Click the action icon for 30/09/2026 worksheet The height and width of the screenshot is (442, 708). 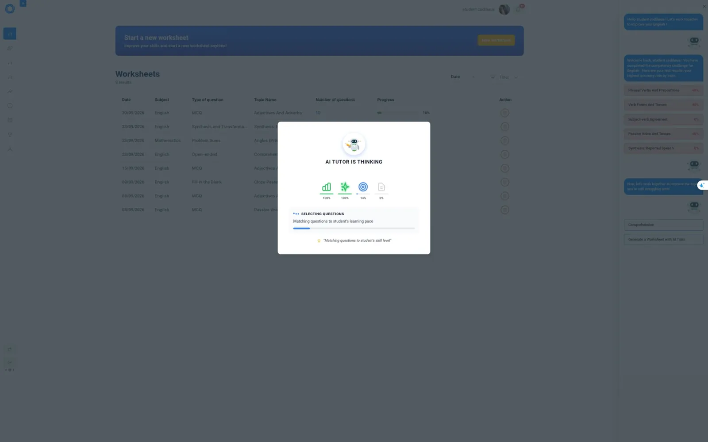click(504, 113)
